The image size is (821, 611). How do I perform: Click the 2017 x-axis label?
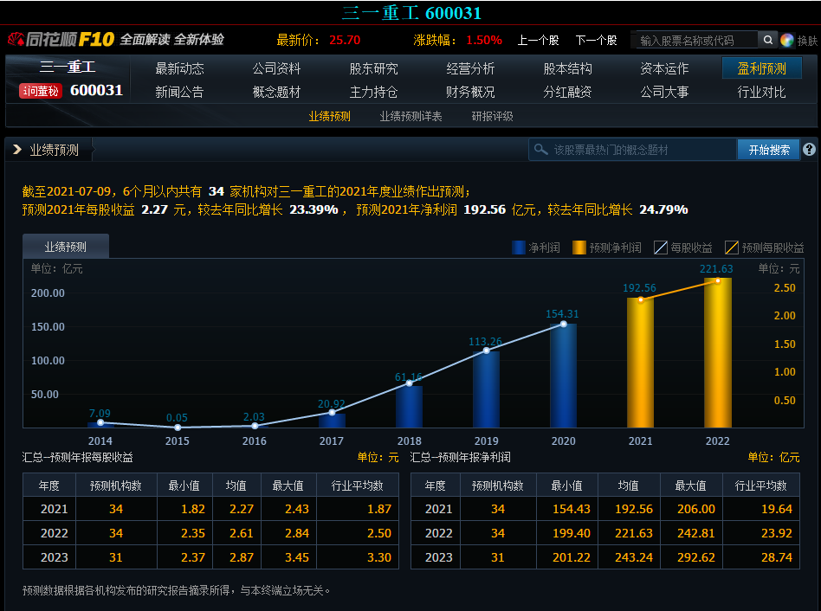coord(332,441)
